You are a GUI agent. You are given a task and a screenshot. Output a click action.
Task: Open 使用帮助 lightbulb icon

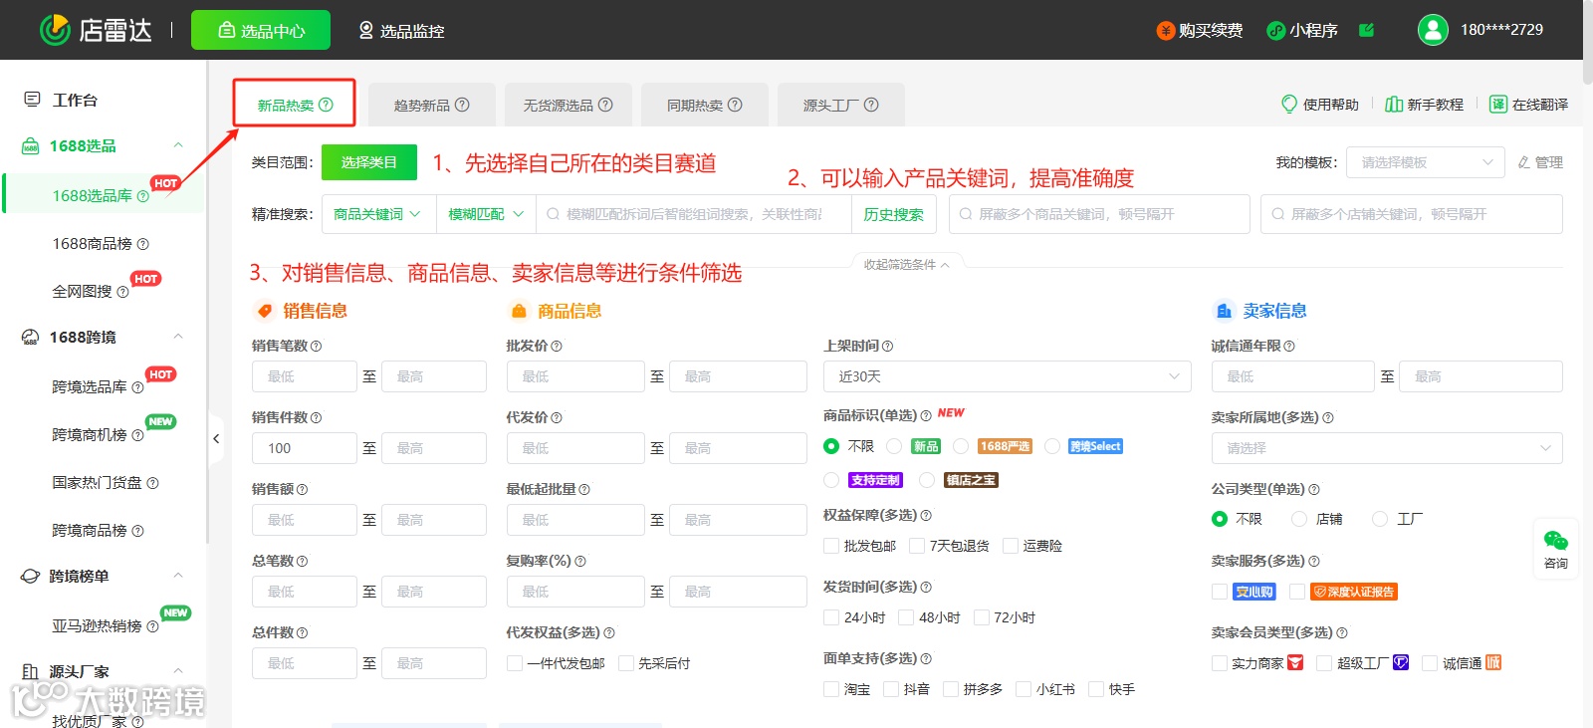[1289, 104]
